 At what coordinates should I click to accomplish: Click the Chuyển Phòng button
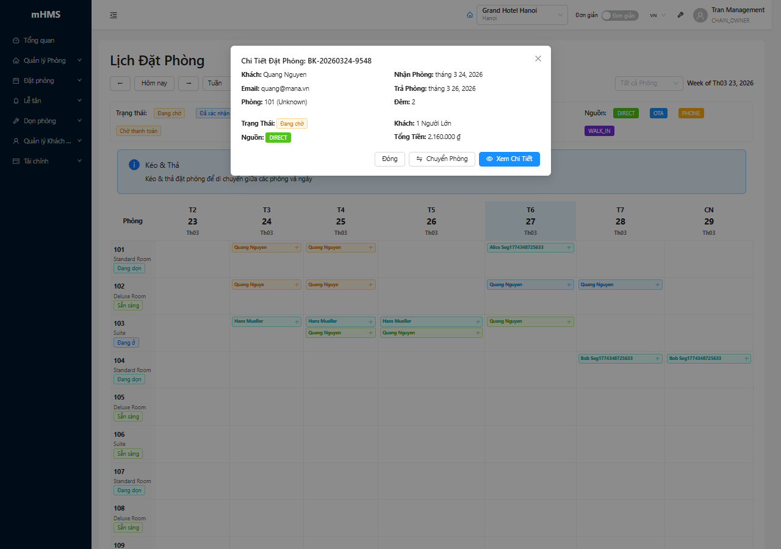click(x=442, y=159)
